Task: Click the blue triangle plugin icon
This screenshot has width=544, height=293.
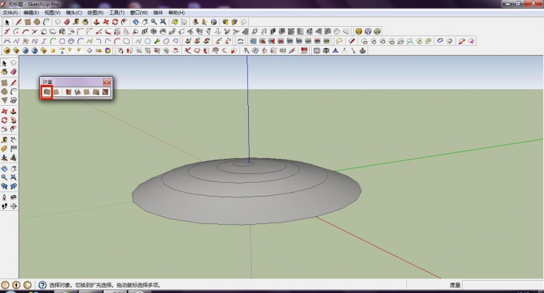Action: pyautogui.click(x=335, y=51)
